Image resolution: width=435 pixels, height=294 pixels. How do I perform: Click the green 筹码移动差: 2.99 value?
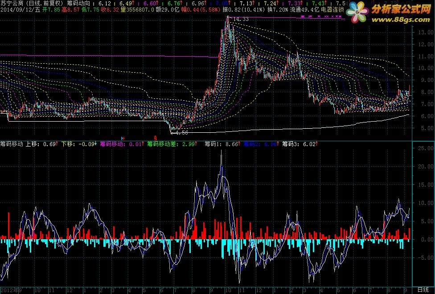click(x=172, y=144)
